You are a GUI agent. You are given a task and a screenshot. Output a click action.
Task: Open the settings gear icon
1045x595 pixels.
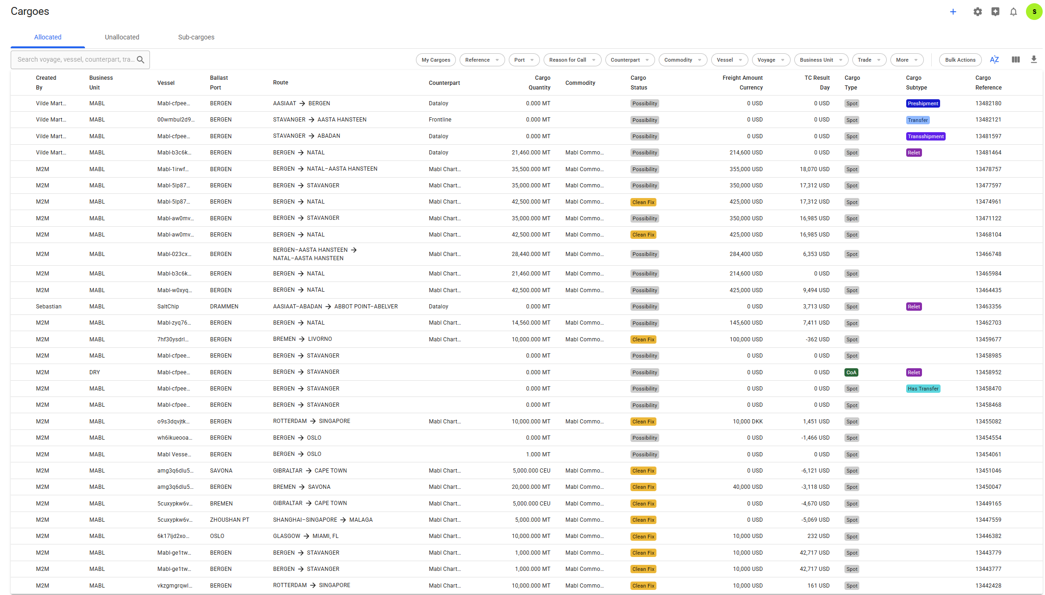click(977, 12)
